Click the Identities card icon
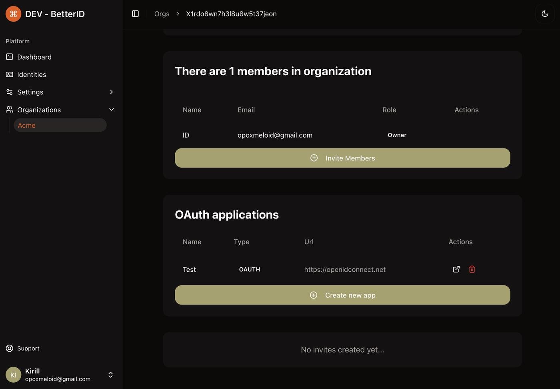The height and width of the screenshot is (389, 560). [x=10, y=74]
